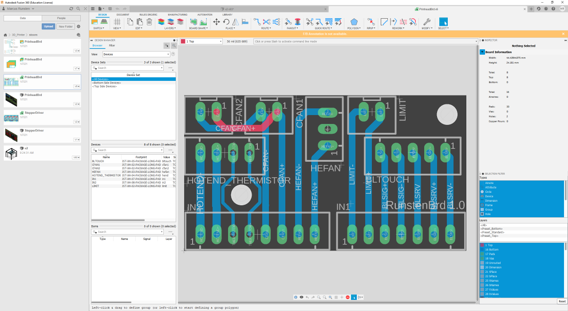Click the help question mark beside View dropdown
Viewport: 568px width, 311px height.
tap(173, 54)
